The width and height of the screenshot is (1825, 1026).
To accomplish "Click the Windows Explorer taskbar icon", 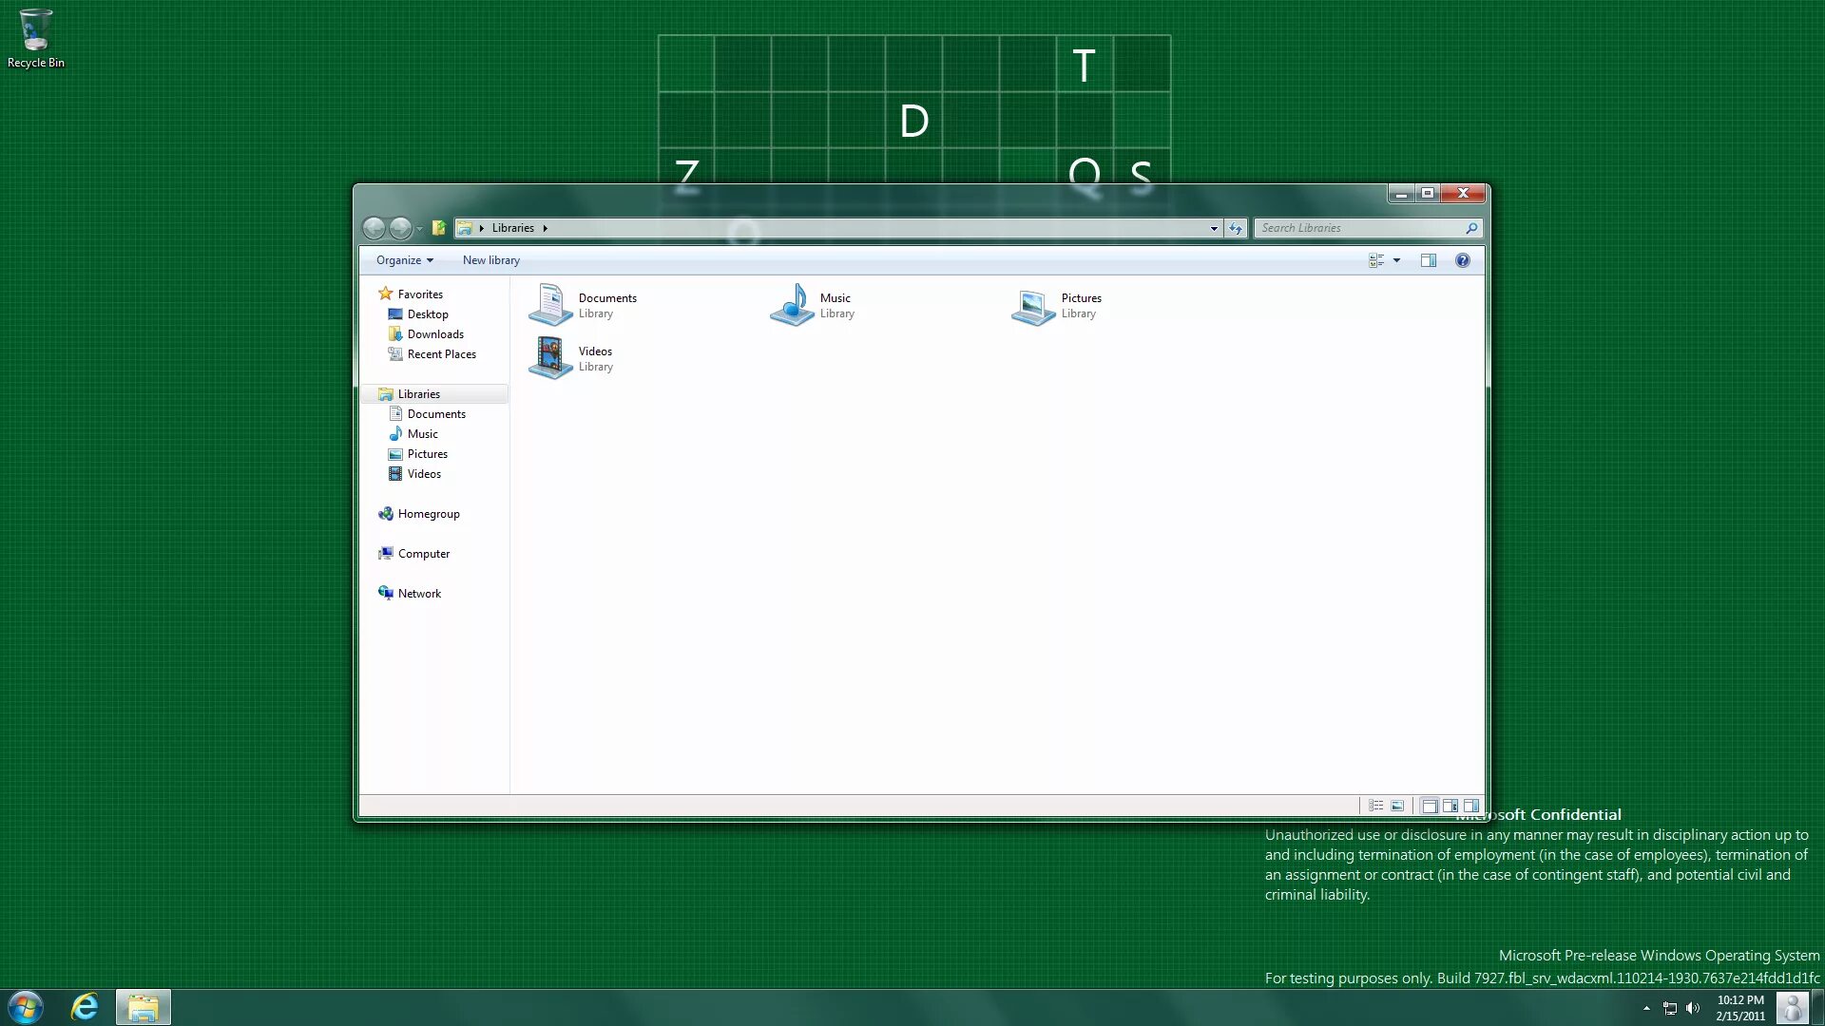I will (143, 1006).
